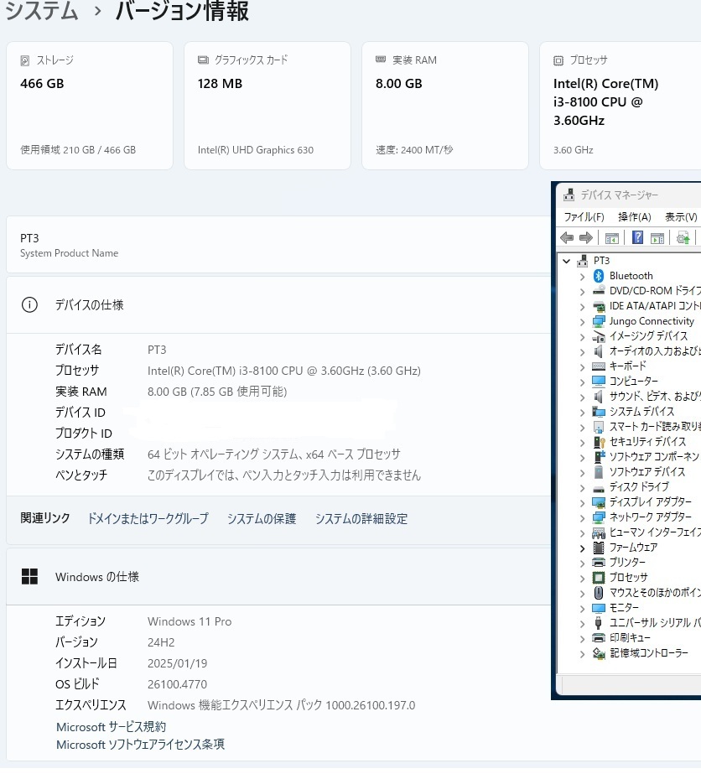Click the イメージング デバイス camera icon

click(599, 336)
